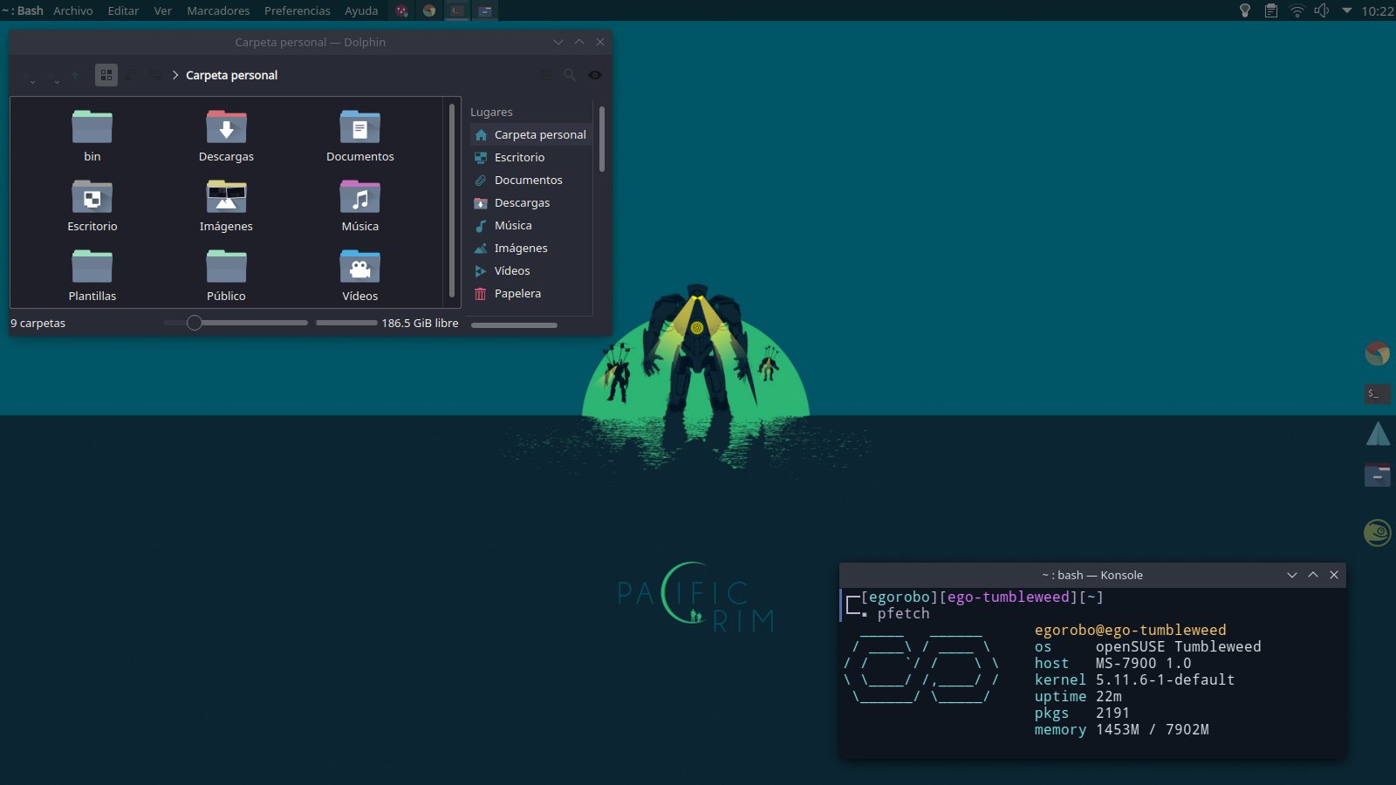Open the Música folder in file view
The width and height of the screenshot is (1396, 785).
359,198
